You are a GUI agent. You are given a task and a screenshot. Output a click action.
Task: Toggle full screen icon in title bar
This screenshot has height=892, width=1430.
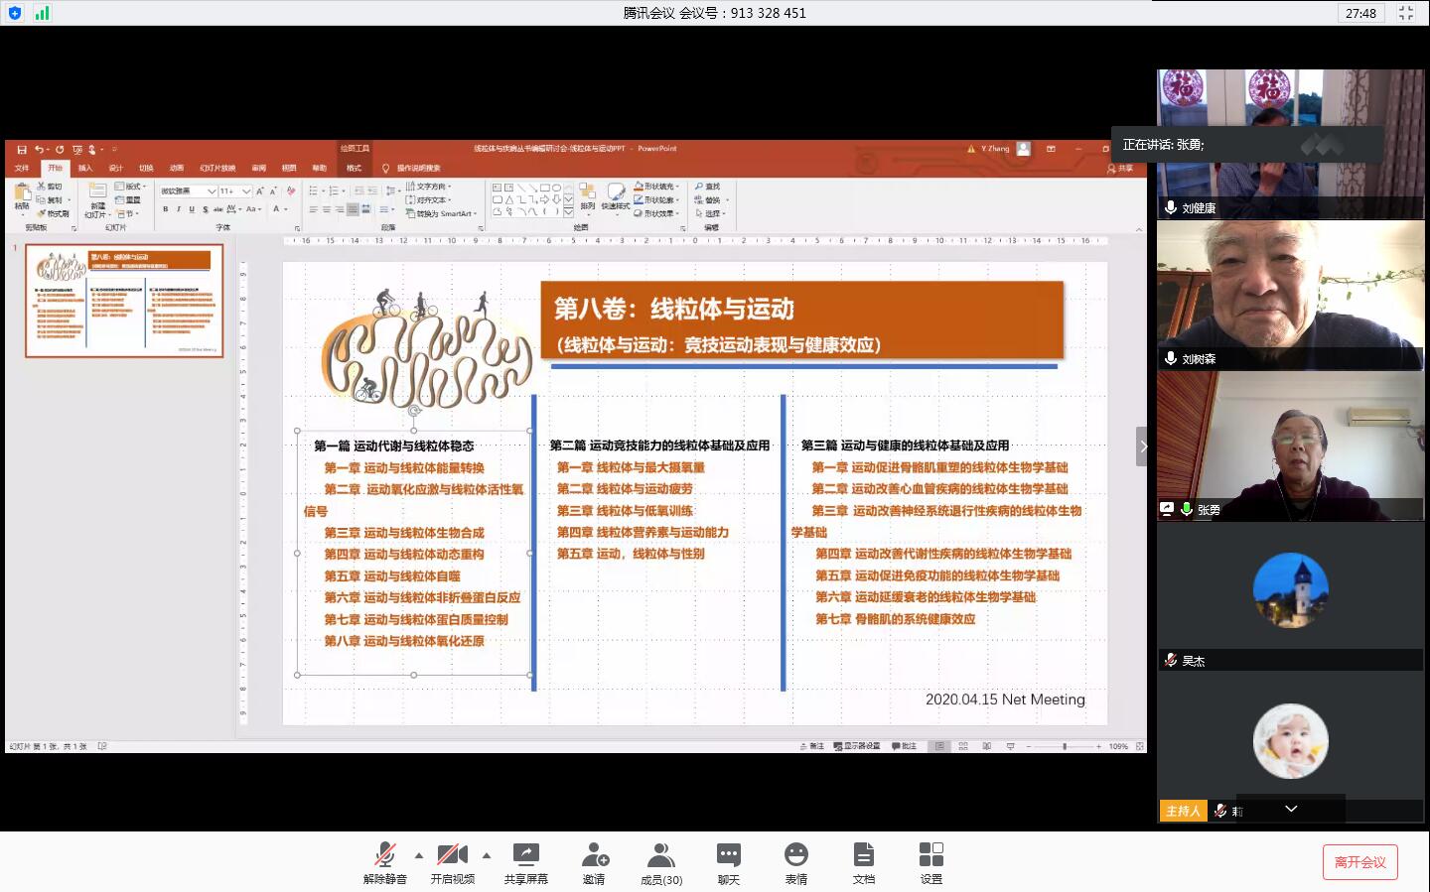tap(1406, 13)
